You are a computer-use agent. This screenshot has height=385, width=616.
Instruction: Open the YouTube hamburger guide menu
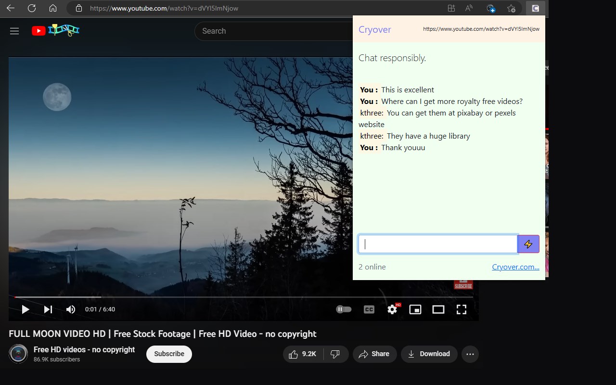(14, 31)
